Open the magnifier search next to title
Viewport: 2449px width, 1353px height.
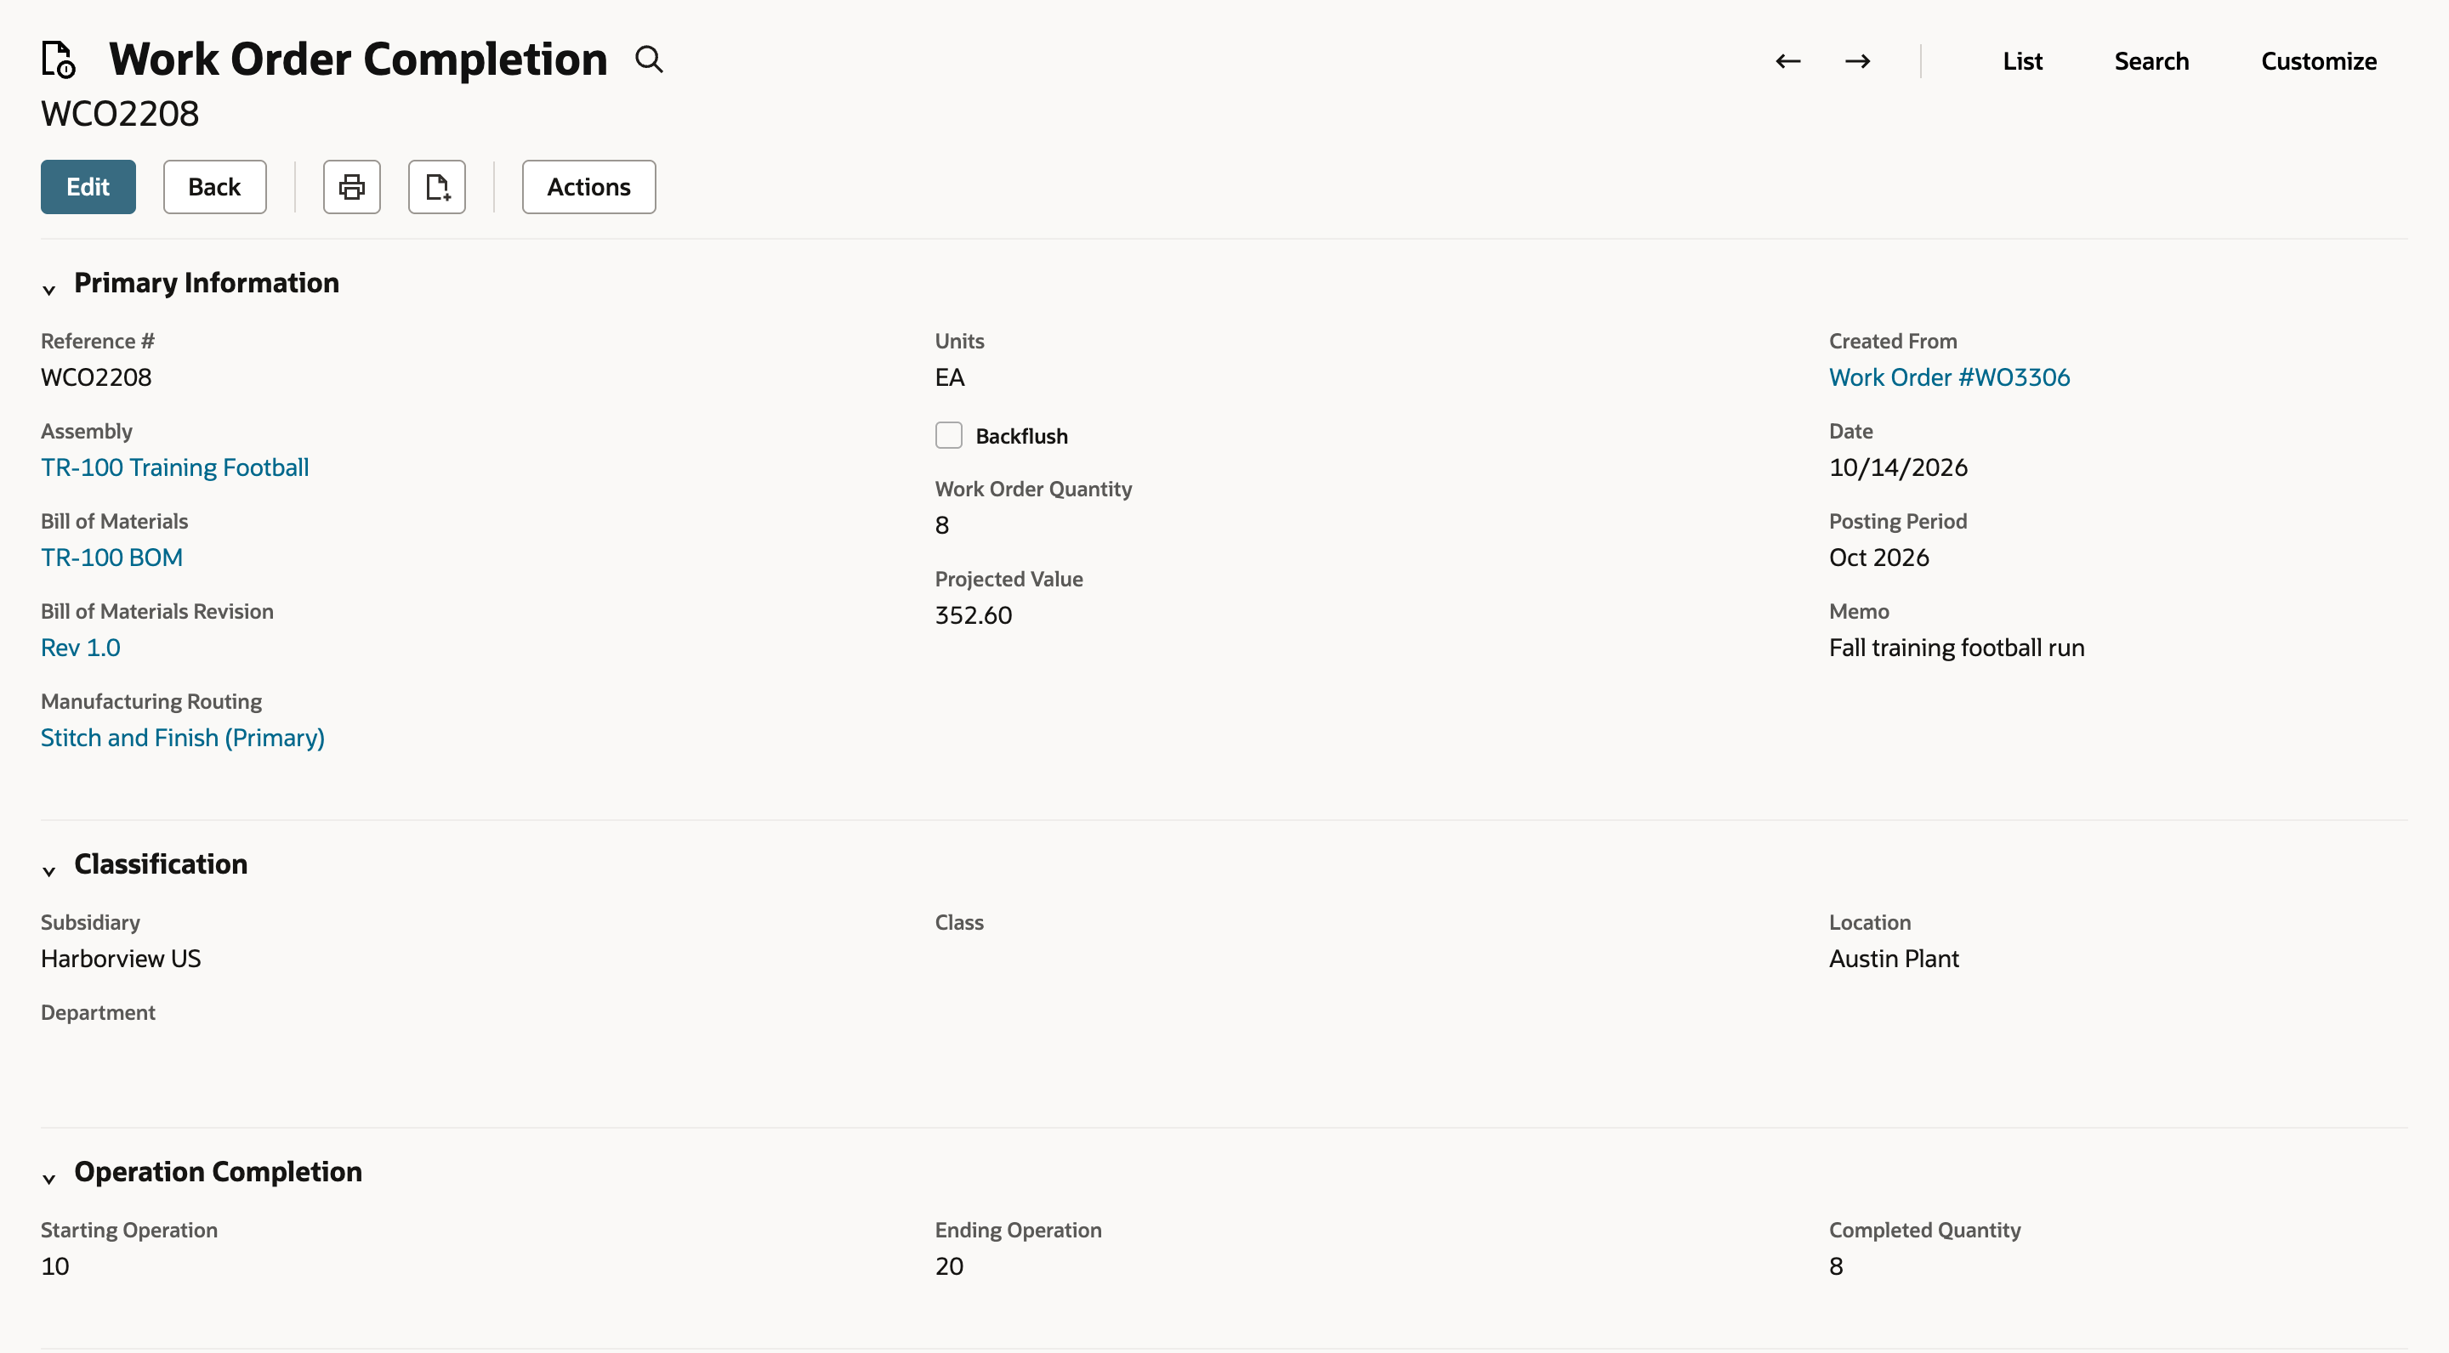(650, 59)
